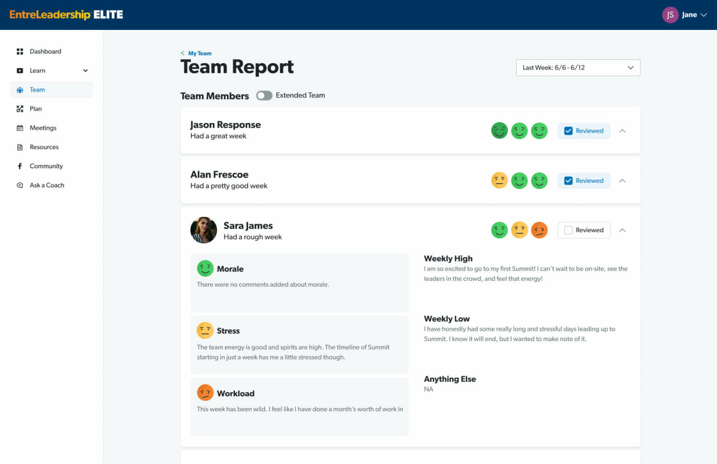Open the Jane user account menu
Image resolution: width=717 pixels, height=464 pixels.
(684, 15)
